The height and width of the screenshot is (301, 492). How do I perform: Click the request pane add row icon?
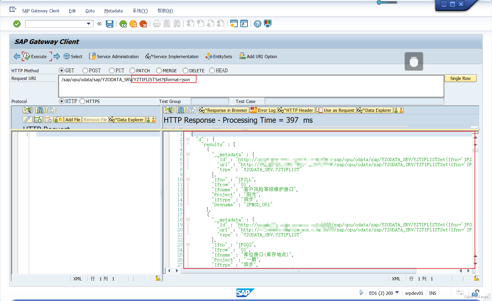38,120
